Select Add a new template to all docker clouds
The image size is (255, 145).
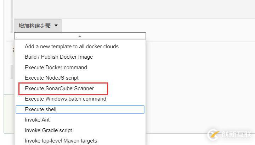[72, 47]
